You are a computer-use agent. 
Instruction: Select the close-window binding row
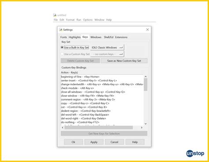102,96
